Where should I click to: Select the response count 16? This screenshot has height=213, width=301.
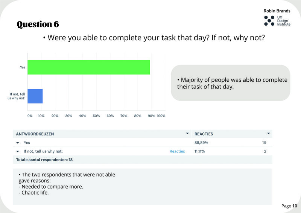[x=265, y=143]
